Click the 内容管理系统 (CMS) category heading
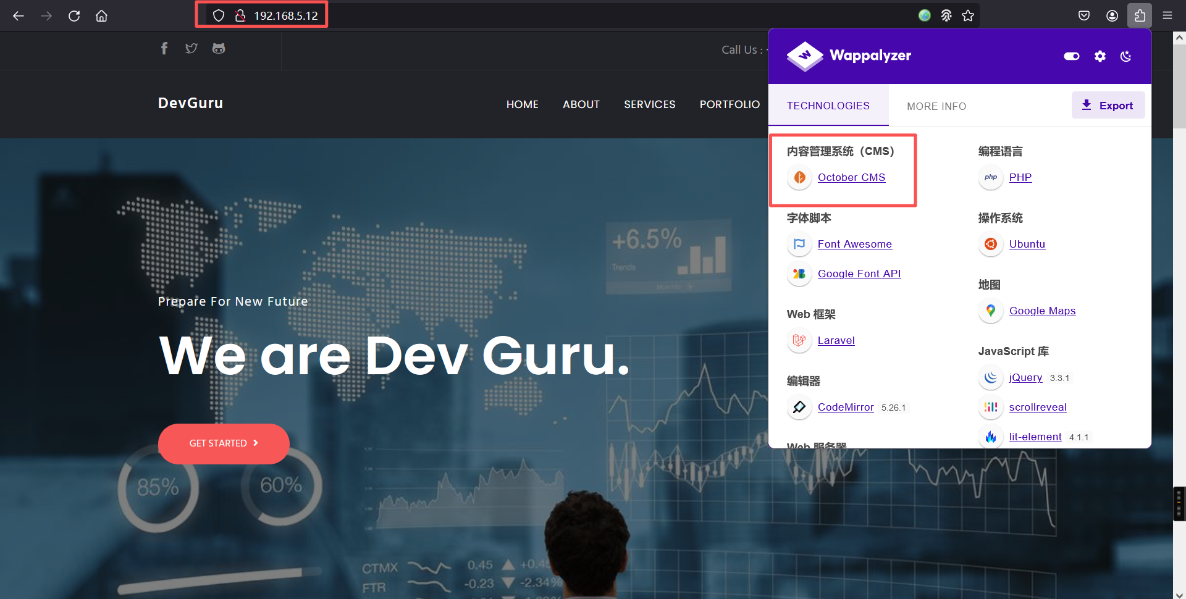 [841, 151]
